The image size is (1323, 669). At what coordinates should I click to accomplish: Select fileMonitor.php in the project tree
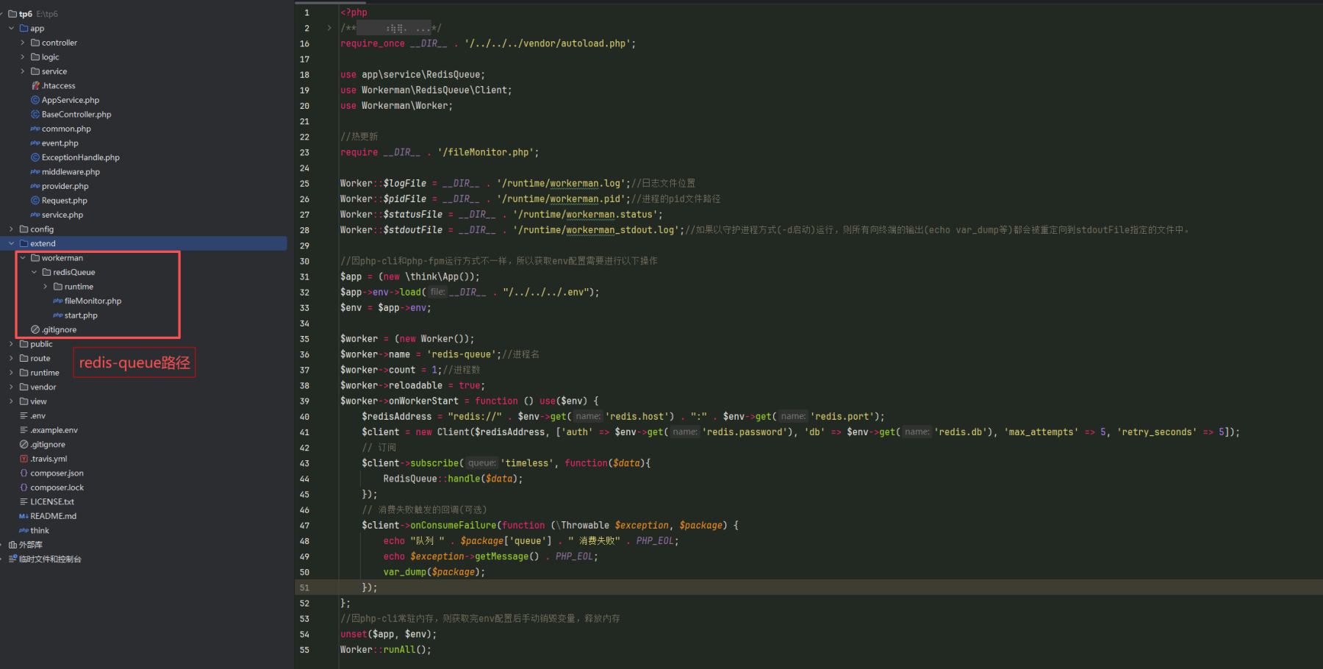tap(93, 301)
